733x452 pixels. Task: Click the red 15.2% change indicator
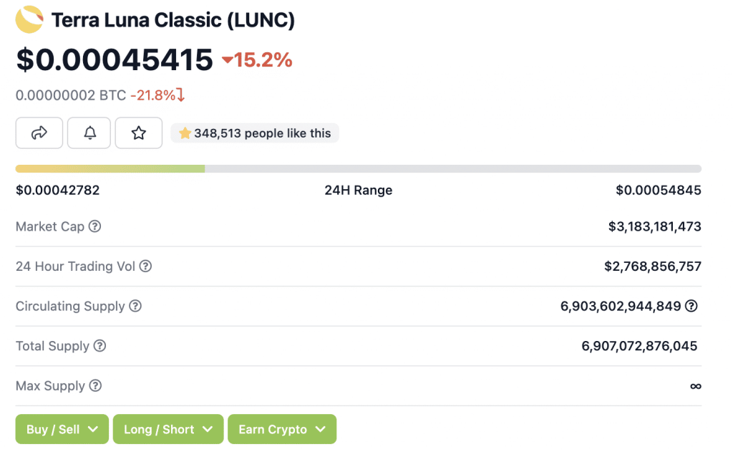257,60
